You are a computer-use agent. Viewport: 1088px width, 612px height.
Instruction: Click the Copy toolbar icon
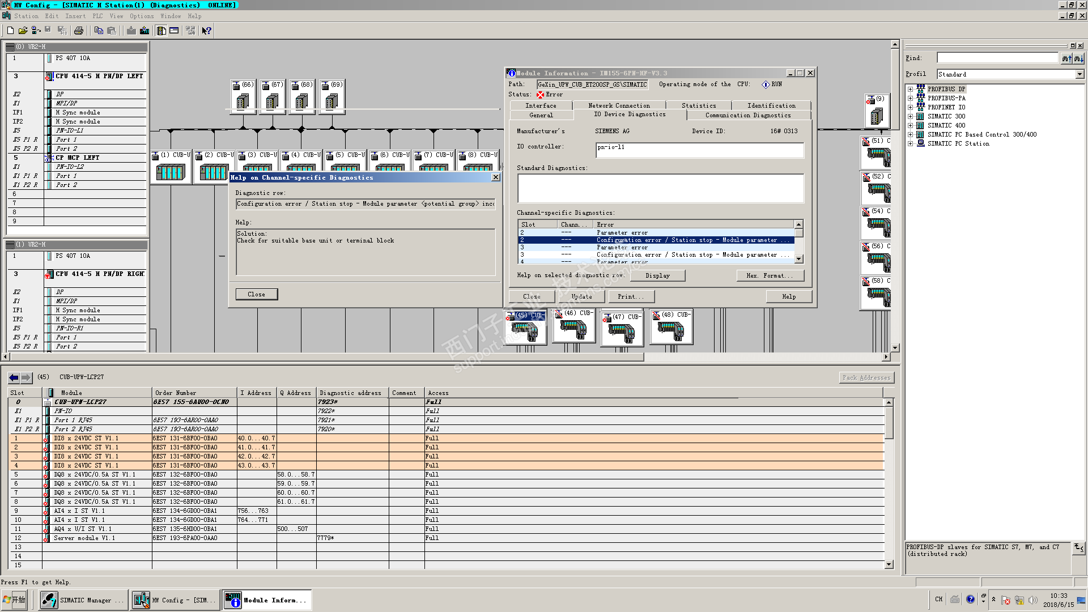pos(99,31)
